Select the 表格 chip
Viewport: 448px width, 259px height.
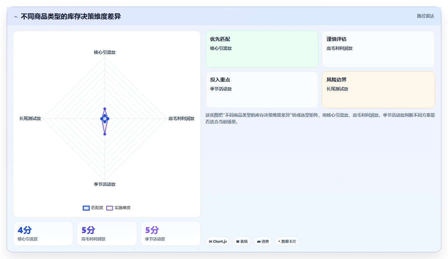click(x=242, y=241)
